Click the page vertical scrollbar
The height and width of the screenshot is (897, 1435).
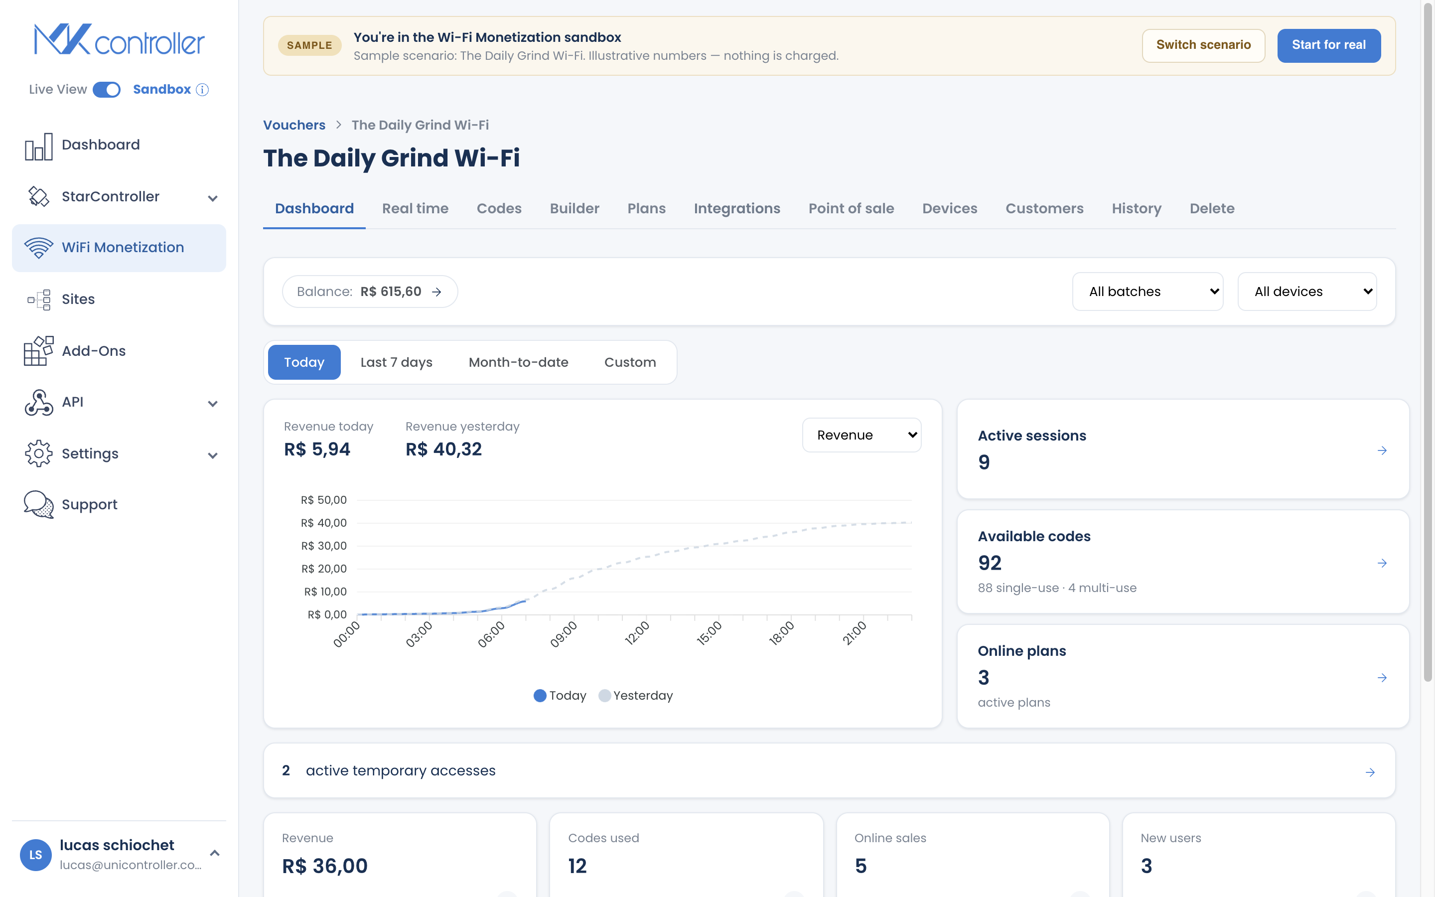(1428, 341)
